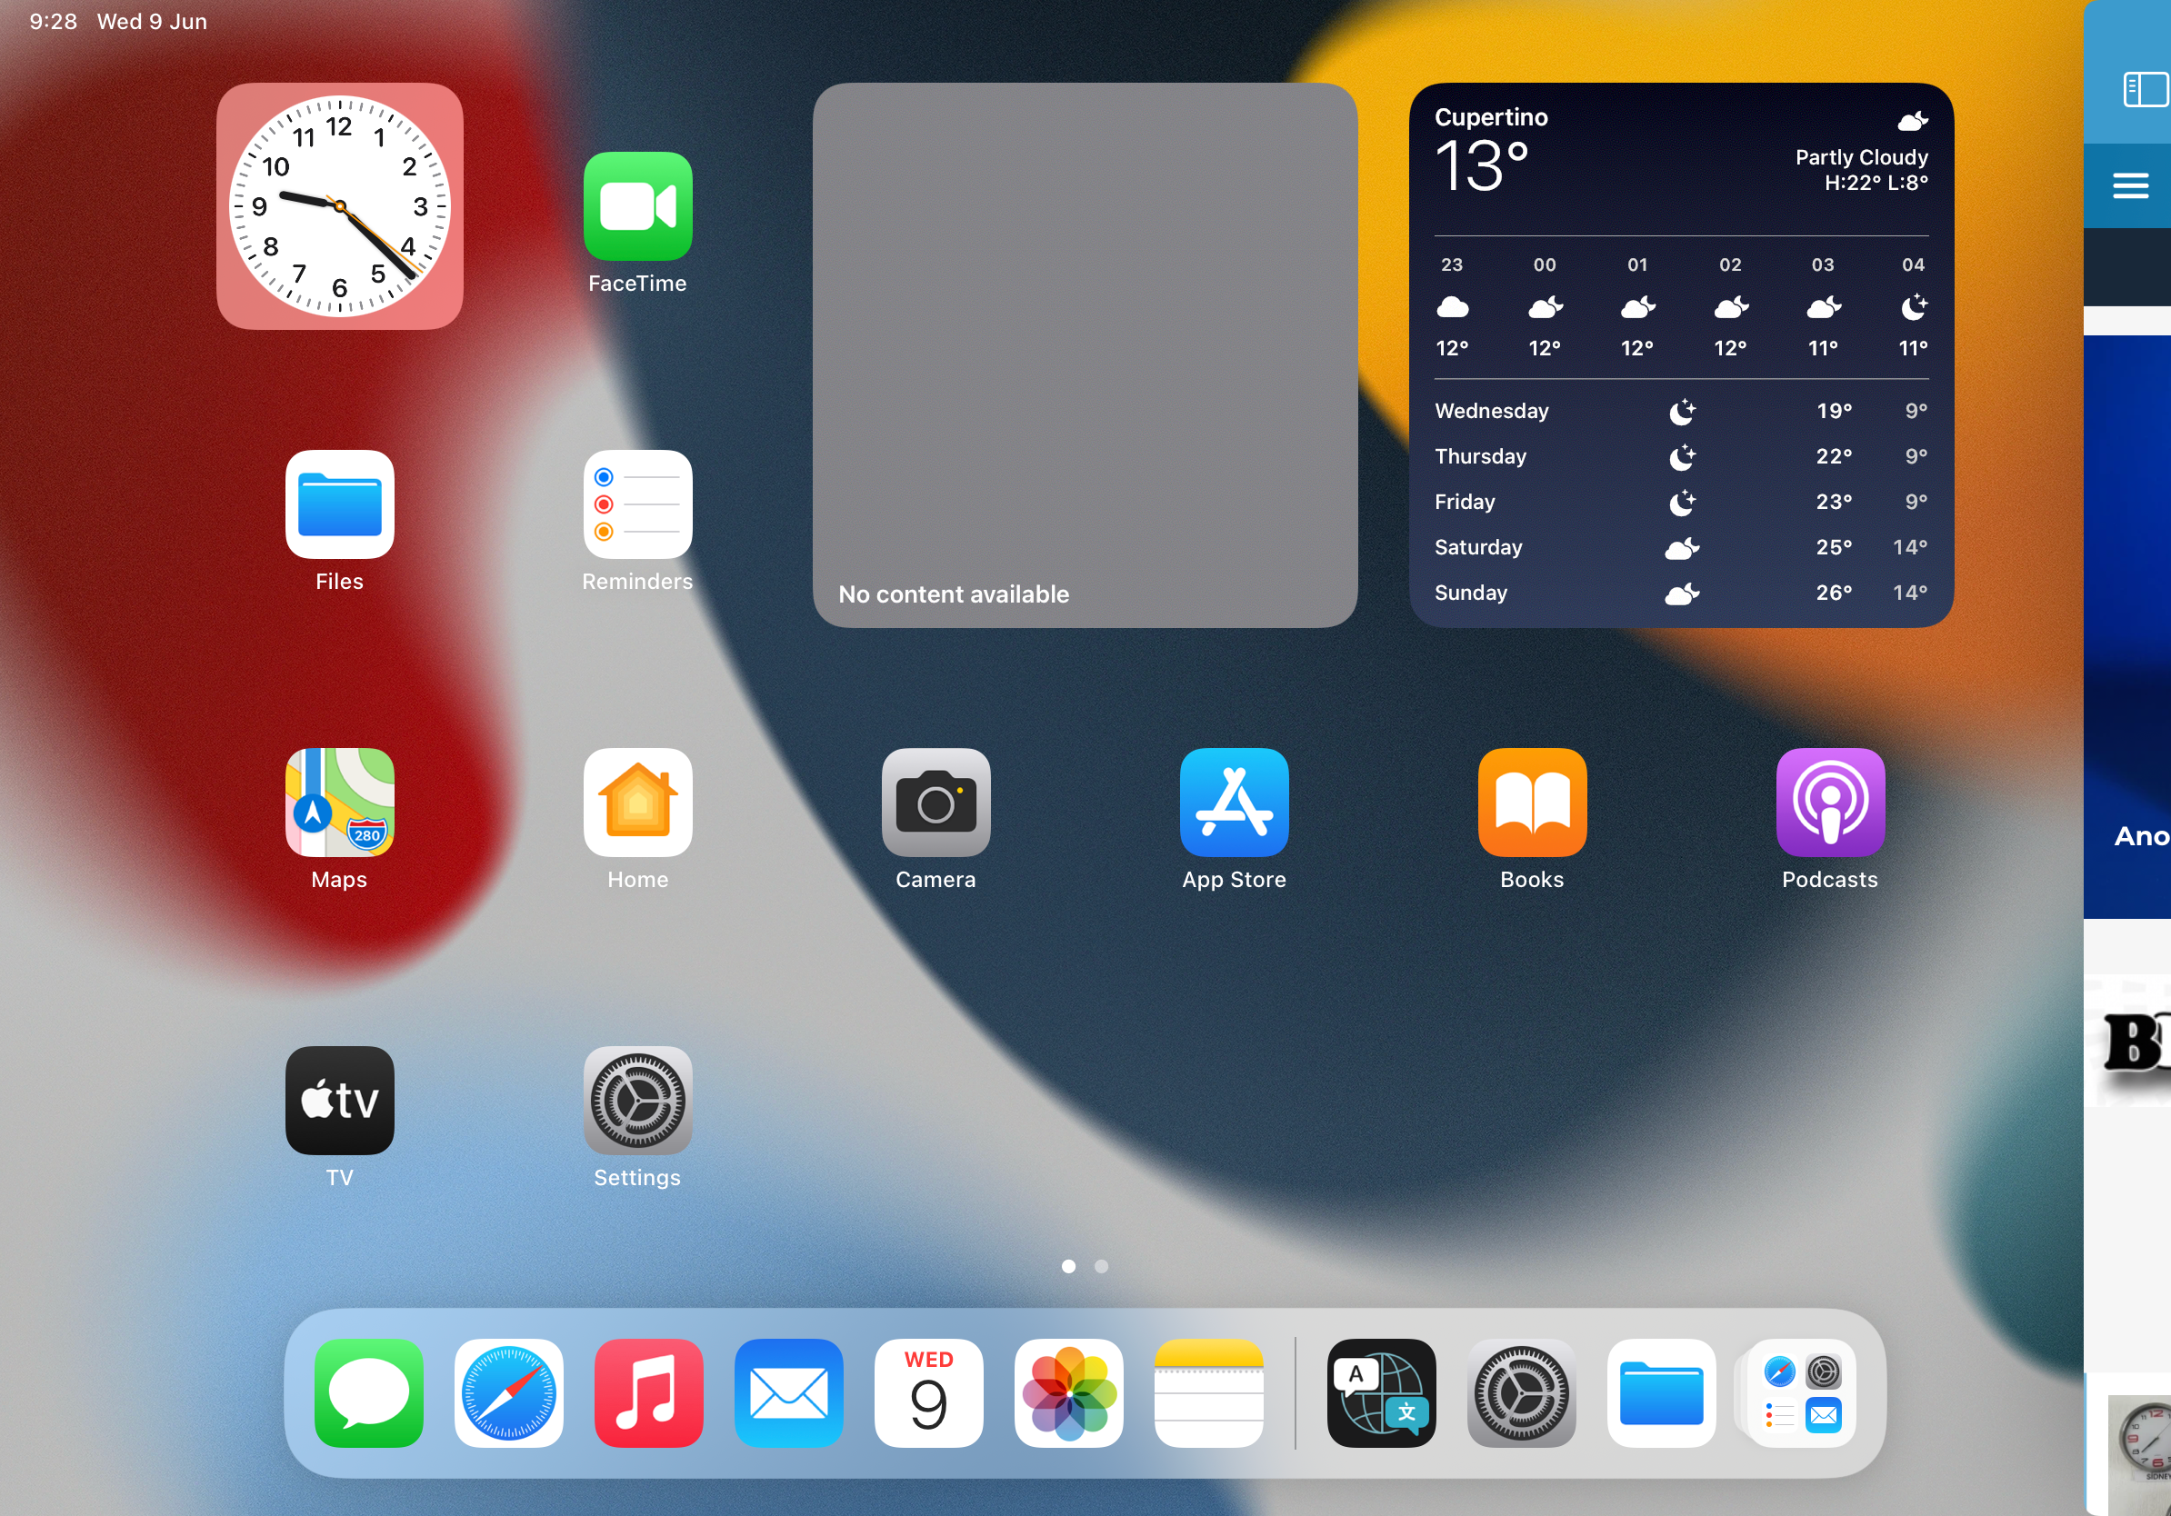Open Mail from the dock
Viewport: 2171px width, 1516px height.
coord(788,1392)
